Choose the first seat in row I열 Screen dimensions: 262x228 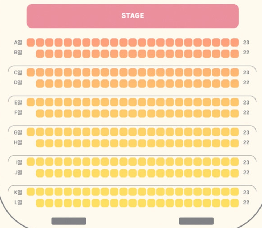31,162
